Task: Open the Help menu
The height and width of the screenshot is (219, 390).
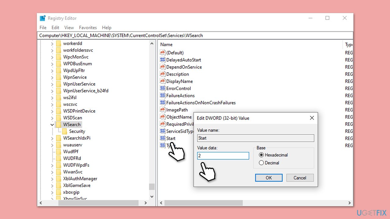Action: click(107, 27)
